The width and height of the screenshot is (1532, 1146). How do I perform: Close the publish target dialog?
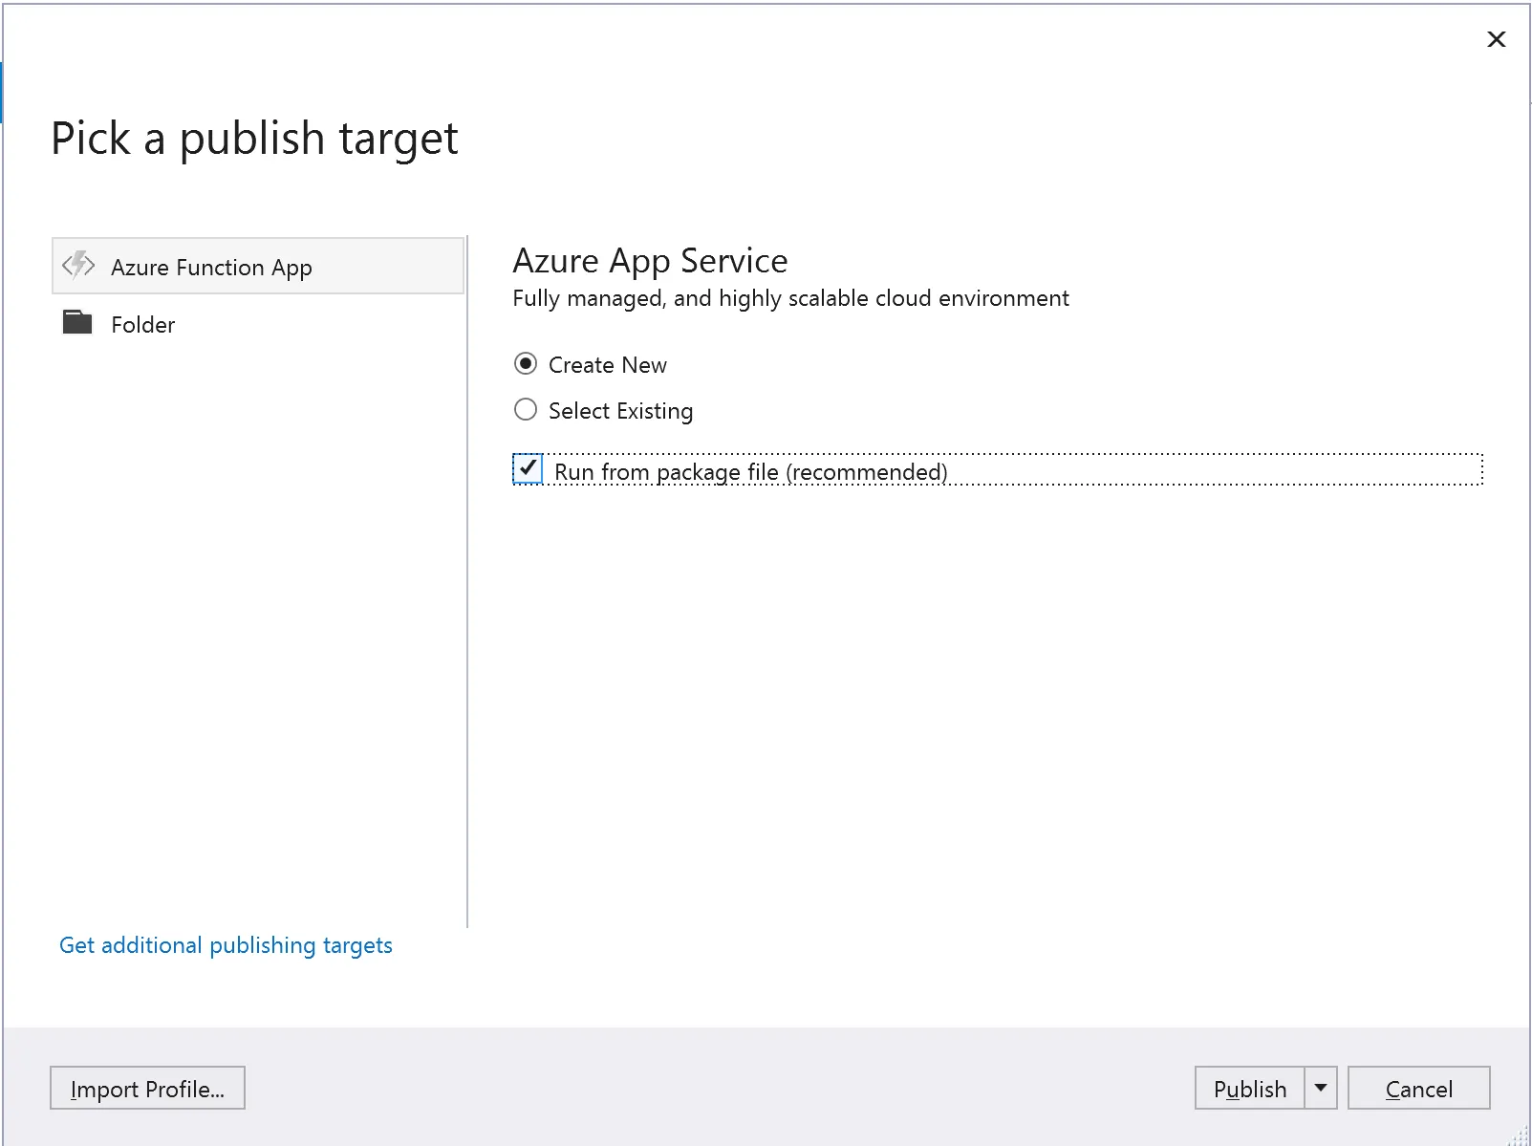pos(1496,39)
